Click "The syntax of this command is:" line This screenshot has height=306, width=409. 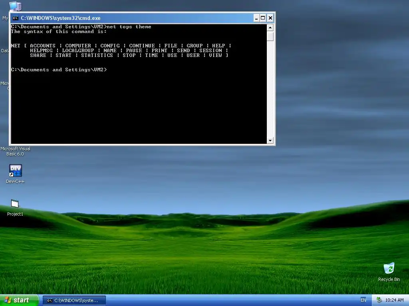pyautogui.click(x=59, y=31)
